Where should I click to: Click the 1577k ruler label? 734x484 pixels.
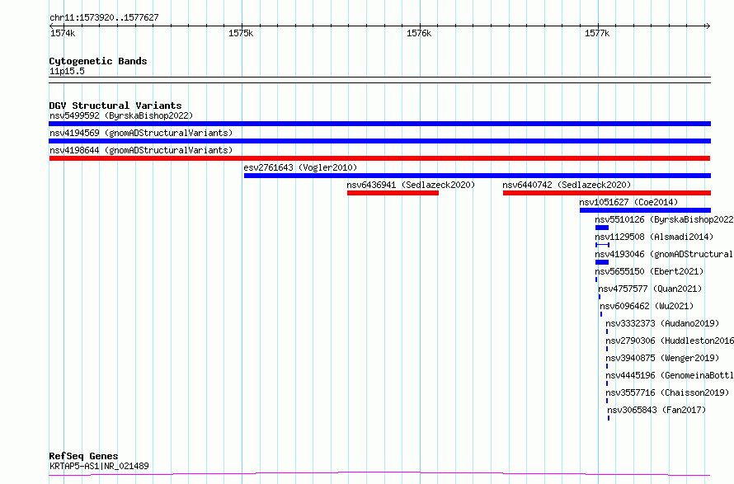tap(597, 33)
